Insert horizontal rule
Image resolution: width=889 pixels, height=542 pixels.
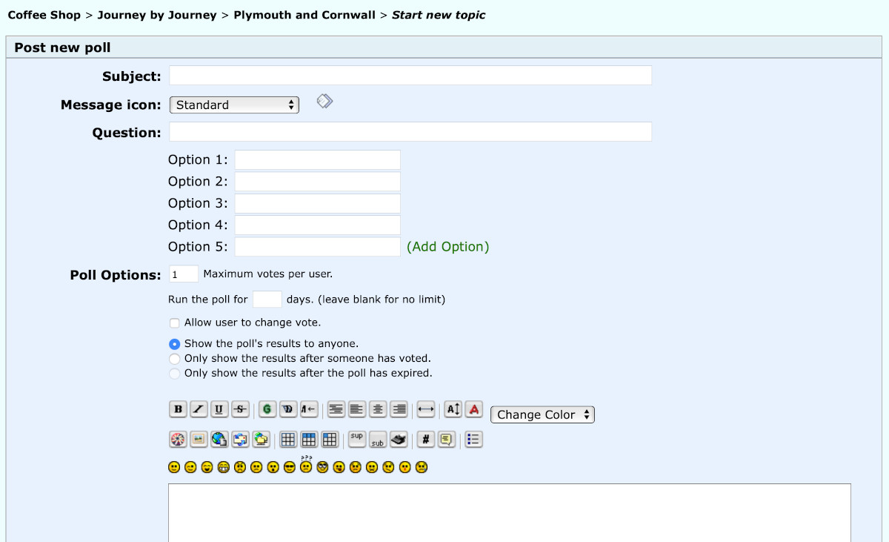click(425, 409)
